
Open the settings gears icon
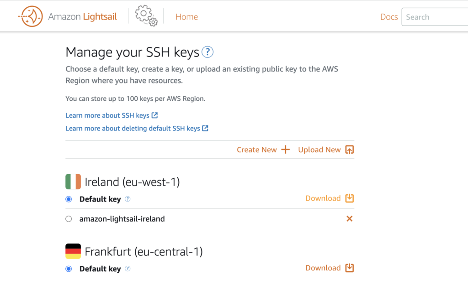tap(146, 16)
